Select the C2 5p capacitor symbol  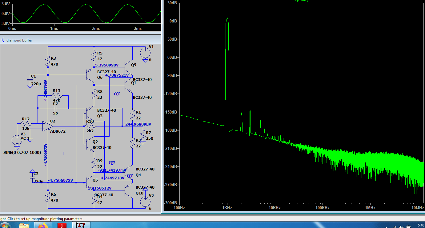55,108
